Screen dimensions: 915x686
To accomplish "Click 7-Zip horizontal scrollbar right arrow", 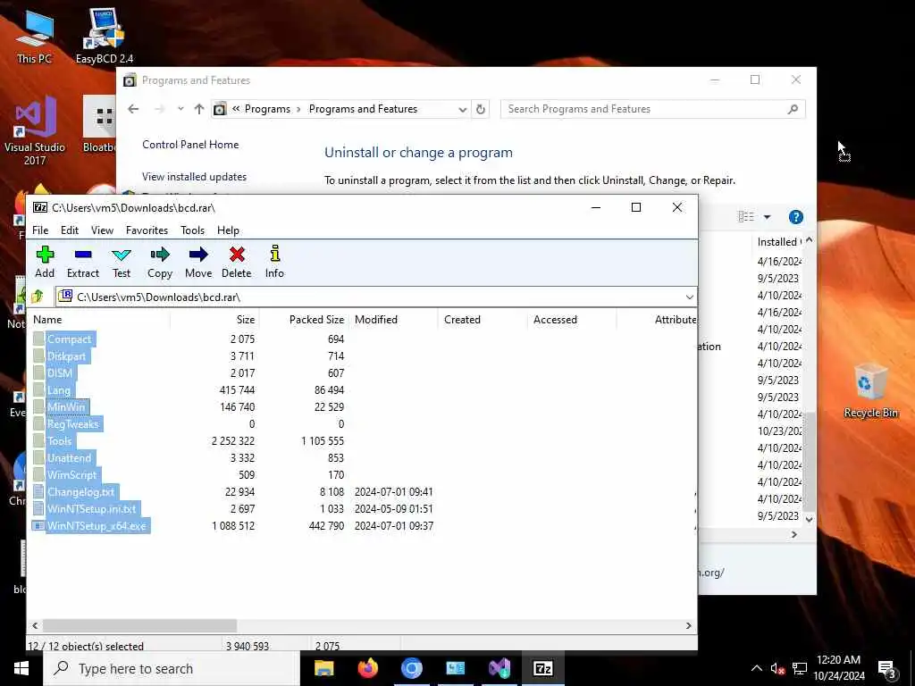I will tap(689, 625).
